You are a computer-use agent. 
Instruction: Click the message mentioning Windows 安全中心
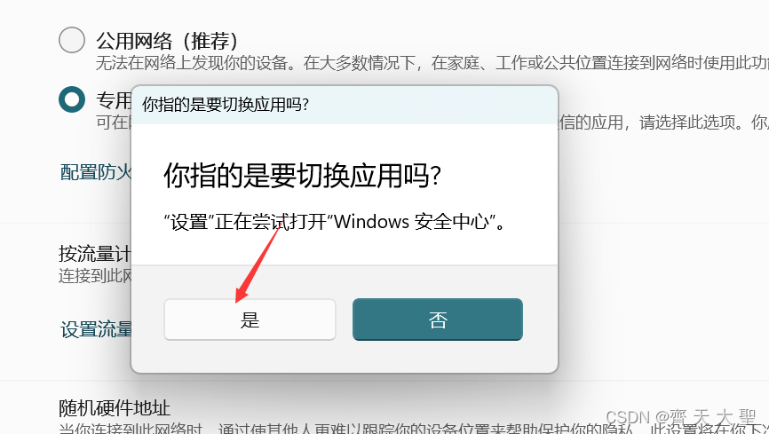coord(334,222)
